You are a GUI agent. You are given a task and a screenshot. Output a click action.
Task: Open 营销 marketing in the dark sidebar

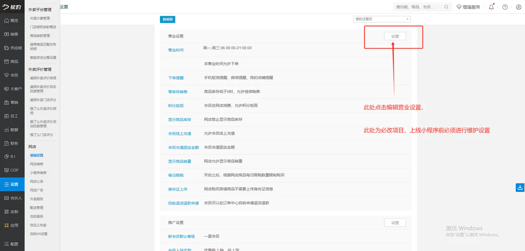[x=12, y=102]
